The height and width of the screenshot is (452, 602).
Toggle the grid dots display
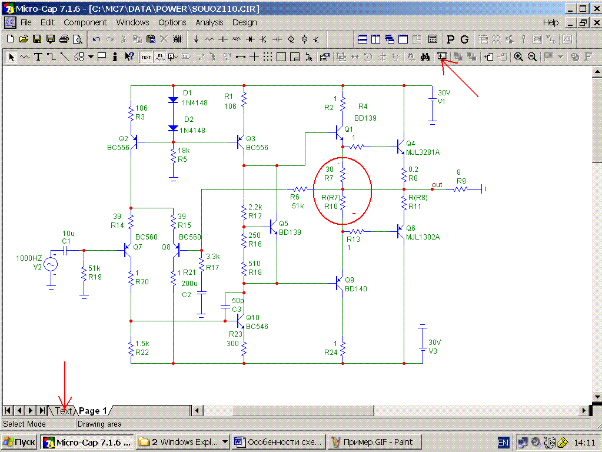(268, 57)
